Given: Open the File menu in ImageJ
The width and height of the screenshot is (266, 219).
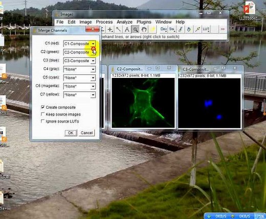Looking at the screenshot, I should pyautogui.click(x=60, y=22).
